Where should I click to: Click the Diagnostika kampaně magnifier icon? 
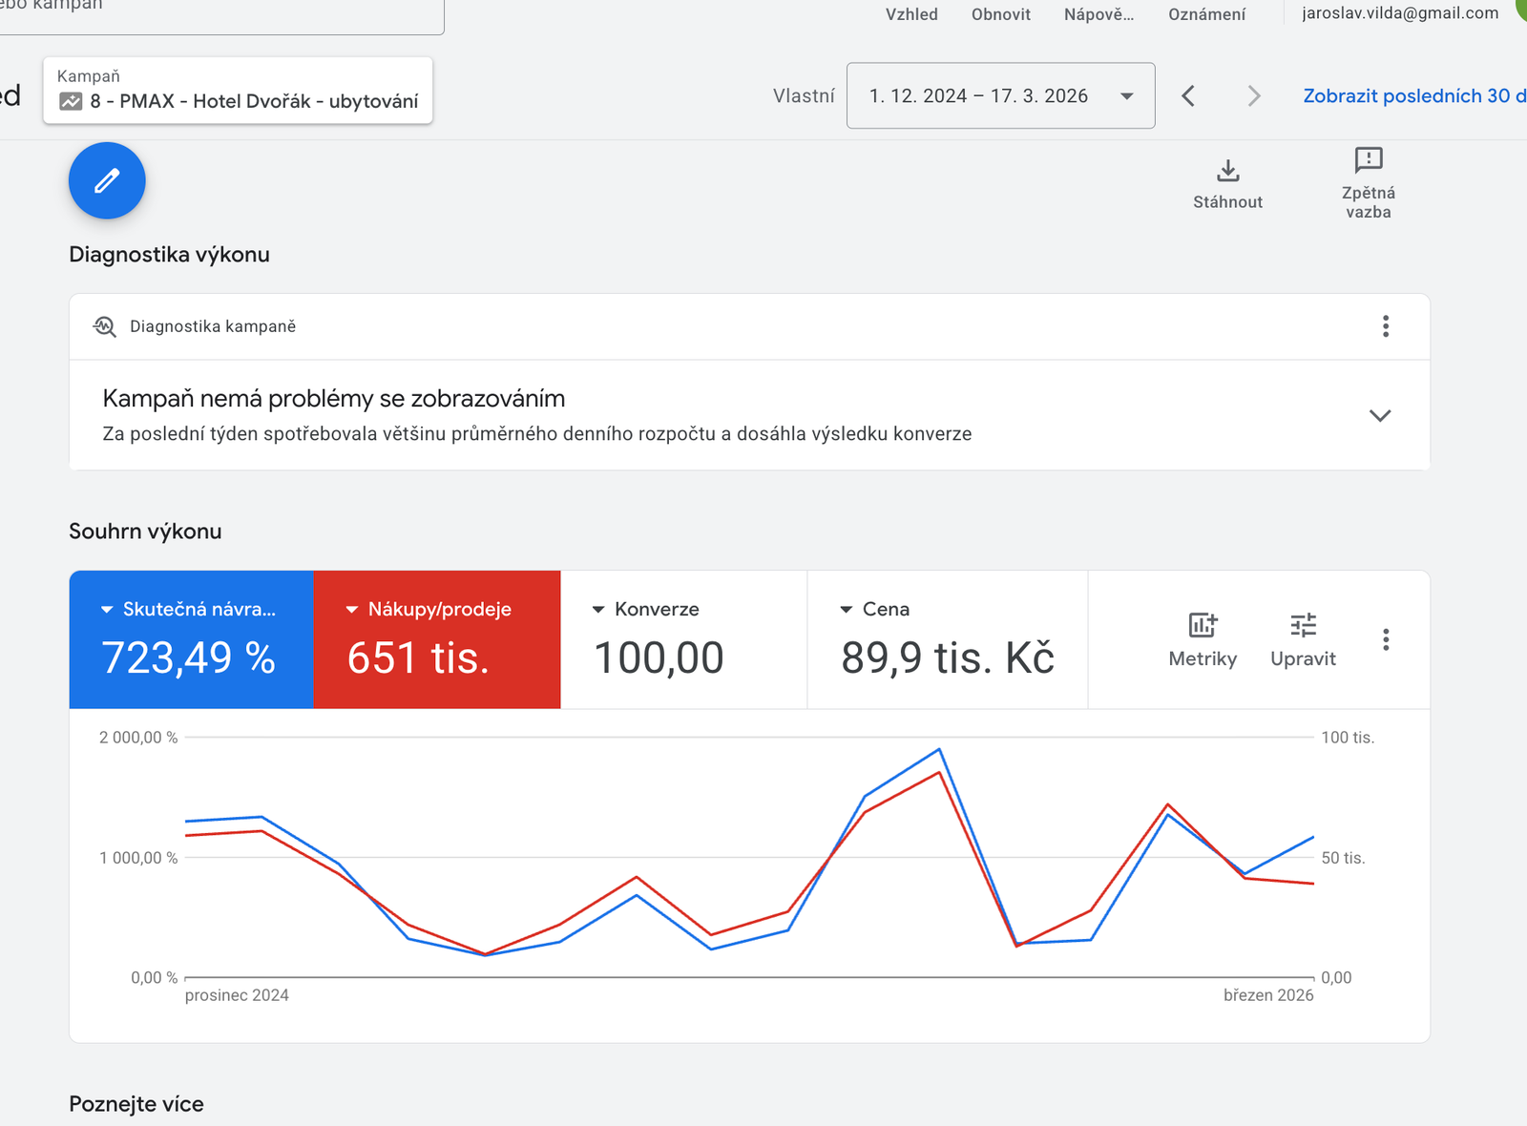click(x=105, y=326)
